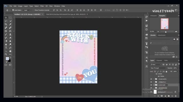Open the layer Kind filter dropdown

coord(156,65)
